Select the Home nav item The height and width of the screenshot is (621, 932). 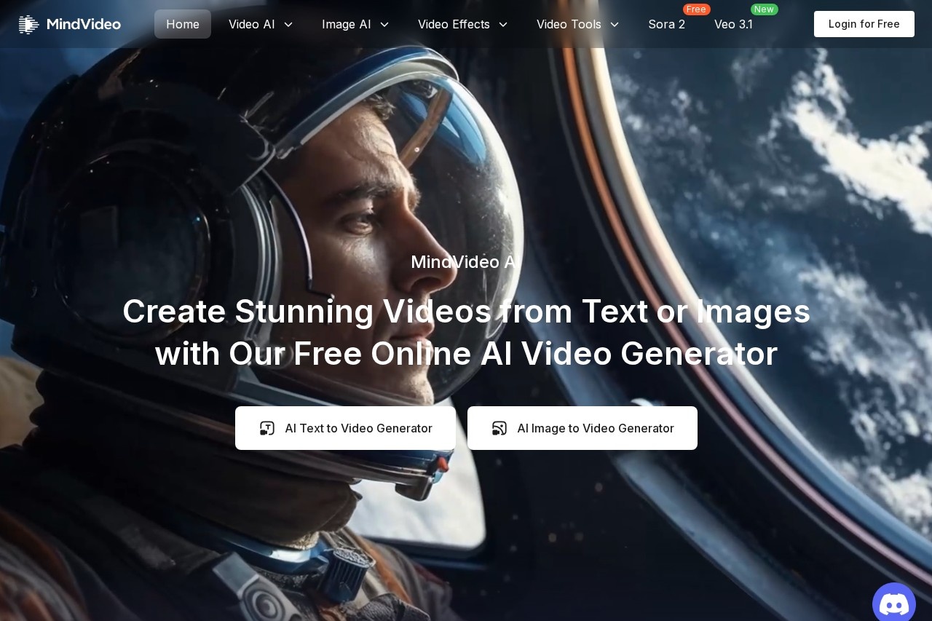coord(183,24)
